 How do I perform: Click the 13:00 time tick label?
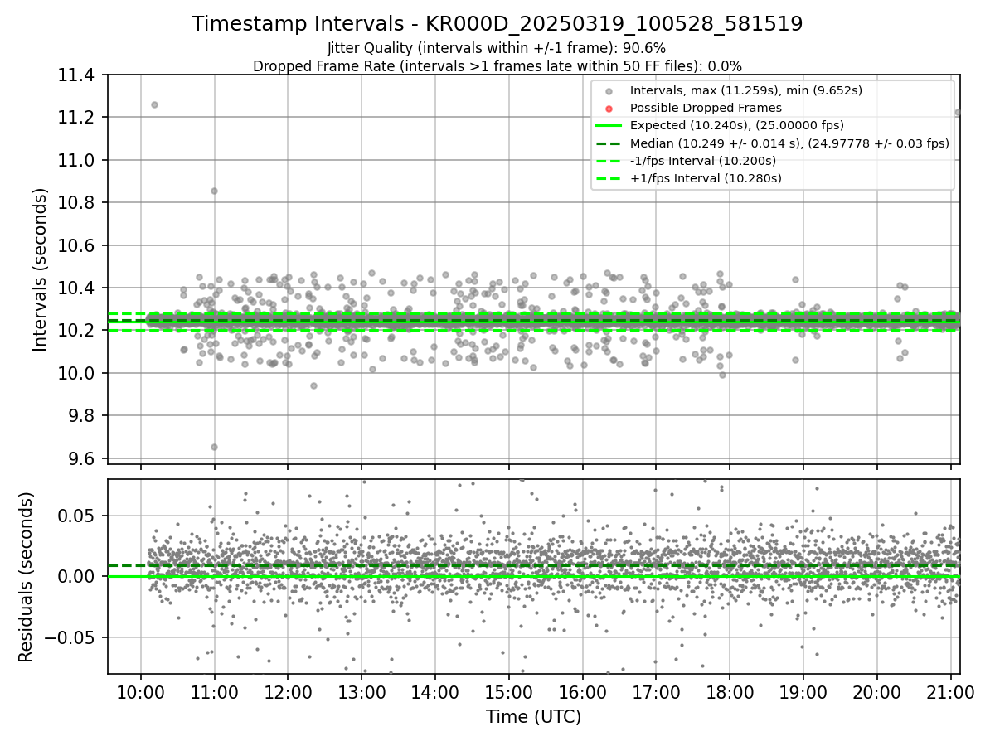(362, 693)
